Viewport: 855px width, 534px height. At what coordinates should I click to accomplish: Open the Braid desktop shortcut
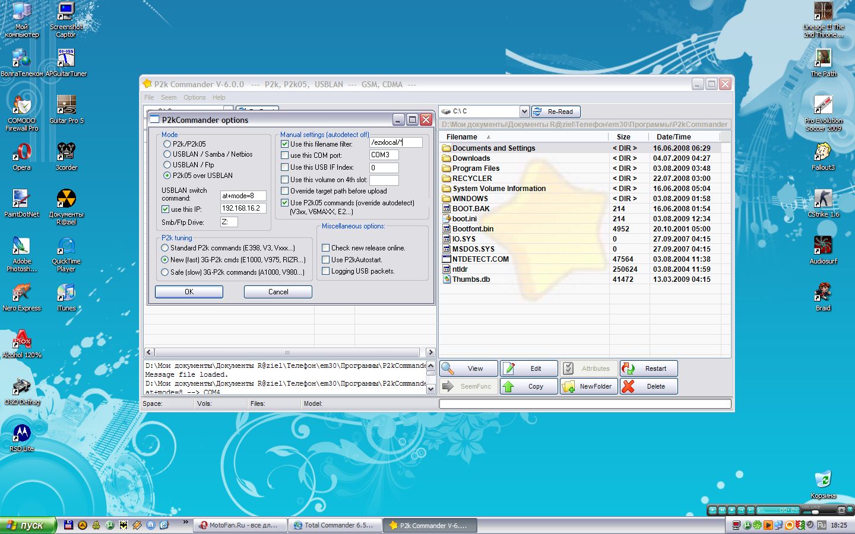823,297
